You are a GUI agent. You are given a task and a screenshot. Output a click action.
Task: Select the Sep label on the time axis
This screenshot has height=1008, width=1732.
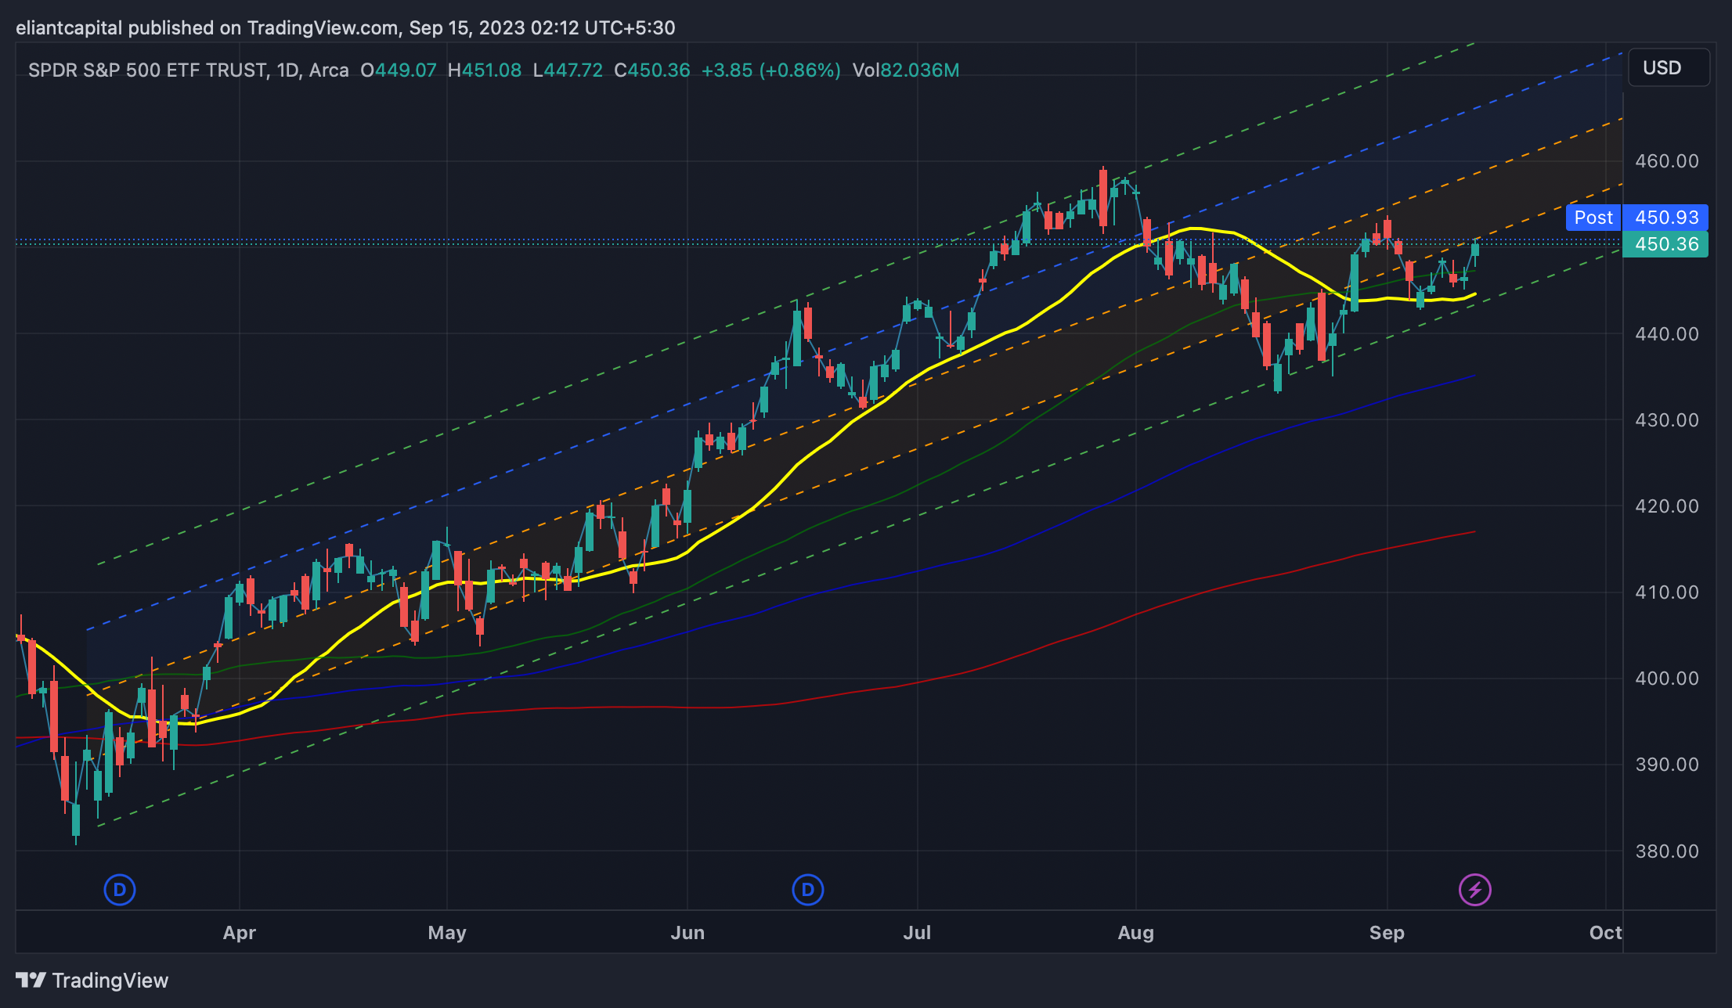tap(1387, 933)
